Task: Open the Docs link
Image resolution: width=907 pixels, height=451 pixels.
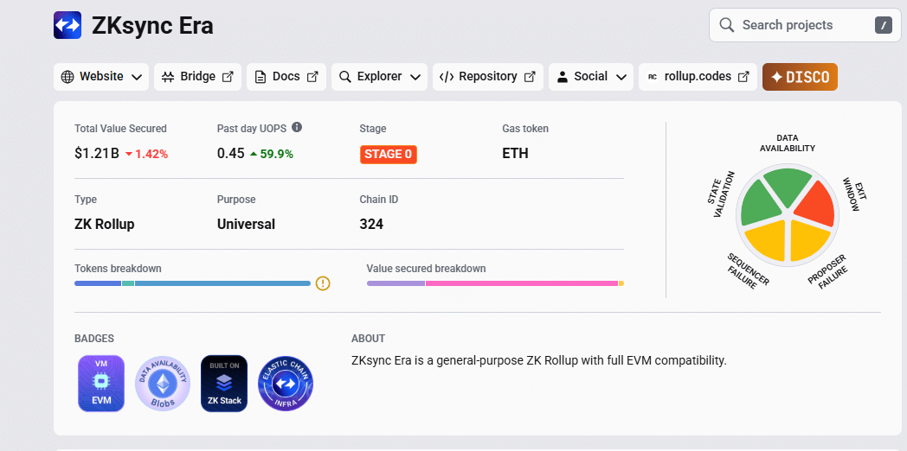Action: click(286, 77)
